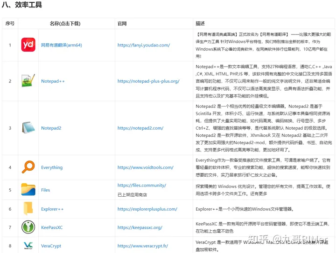Visit https://files.community/ website

tap(142, 185)
